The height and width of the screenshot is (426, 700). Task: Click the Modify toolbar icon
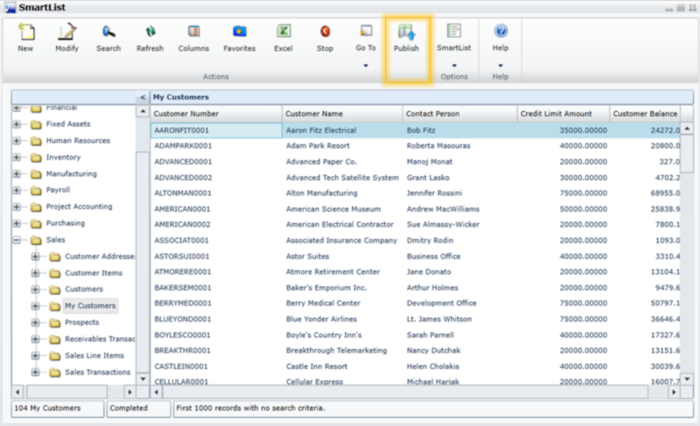tap(66, 31)
